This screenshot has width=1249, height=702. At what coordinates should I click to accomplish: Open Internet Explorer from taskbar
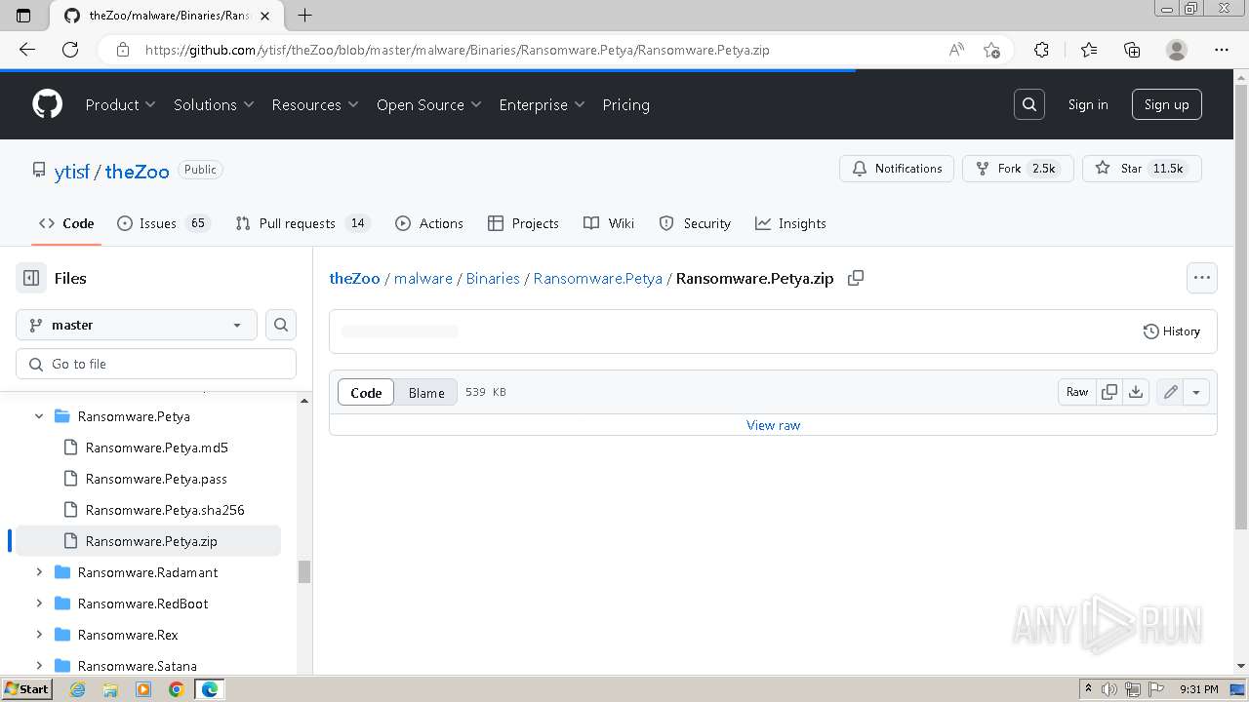pos(78,689)
